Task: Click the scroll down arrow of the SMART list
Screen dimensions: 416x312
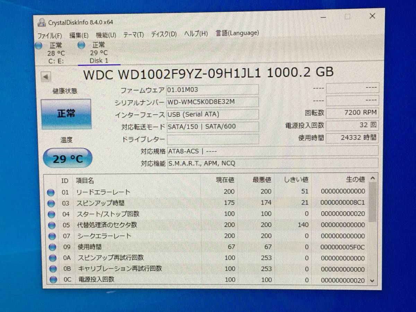Action: click(x=372, y=280)
